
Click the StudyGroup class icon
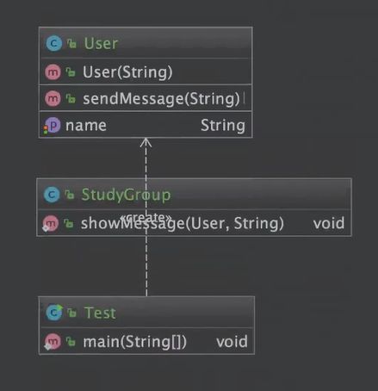click(x=52, y=195)
